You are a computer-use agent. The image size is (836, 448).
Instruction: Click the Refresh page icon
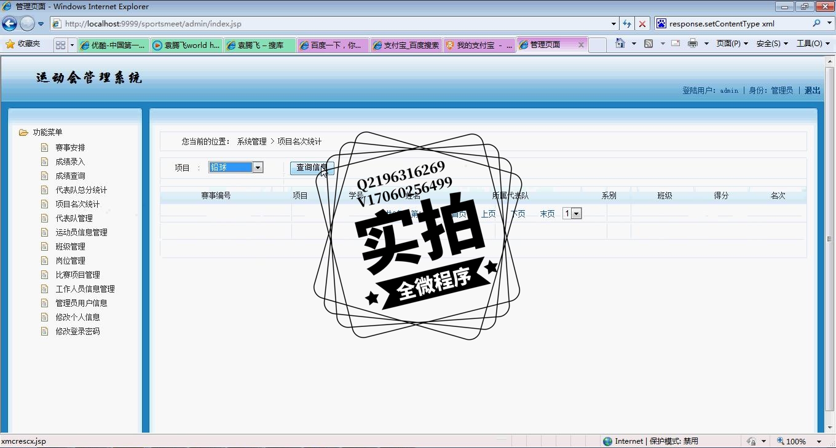(x=627, y=24)
